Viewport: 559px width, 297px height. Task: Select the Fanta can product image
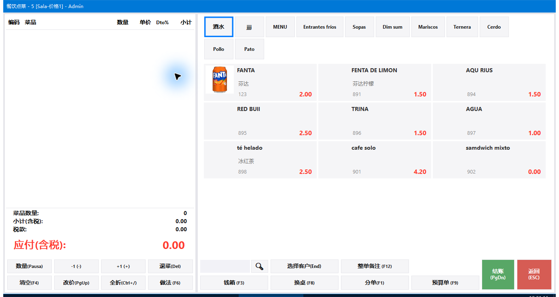220,80
